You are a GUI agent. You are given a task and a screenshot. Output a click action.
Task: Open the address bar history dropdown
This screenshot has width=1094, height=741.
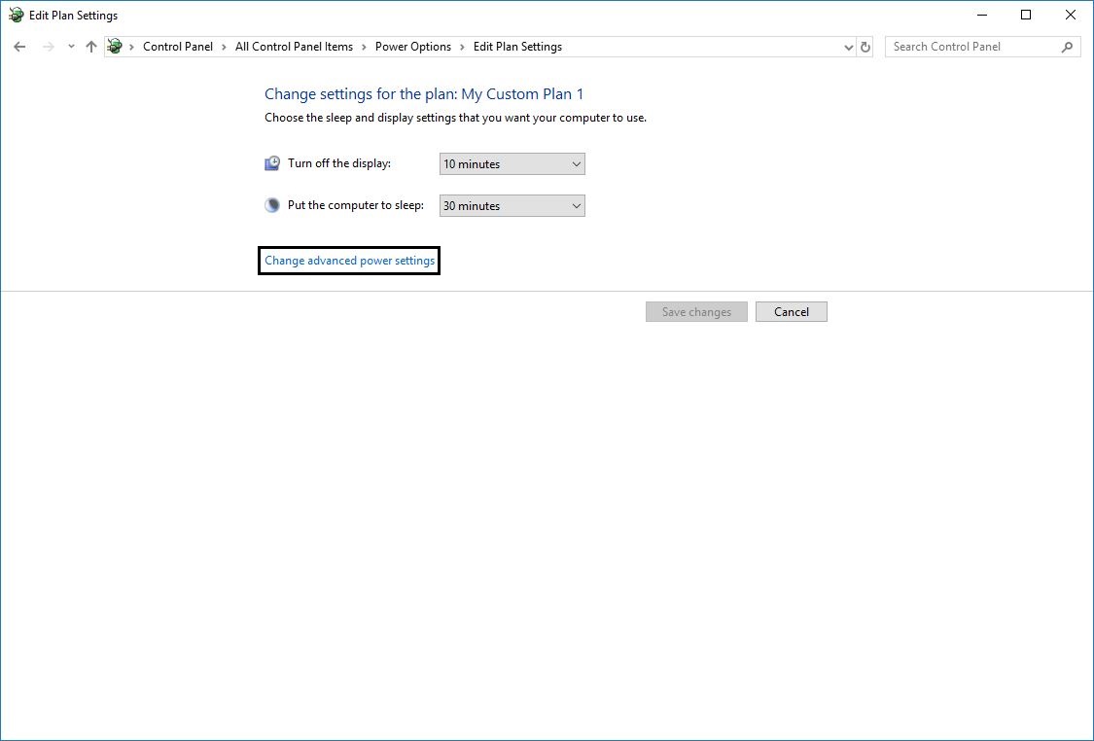pos(846,46)
